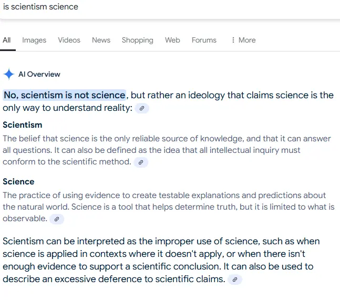Open source link after final paragraph
Screen dimensions: 340x300
click(x=235, y=280)
